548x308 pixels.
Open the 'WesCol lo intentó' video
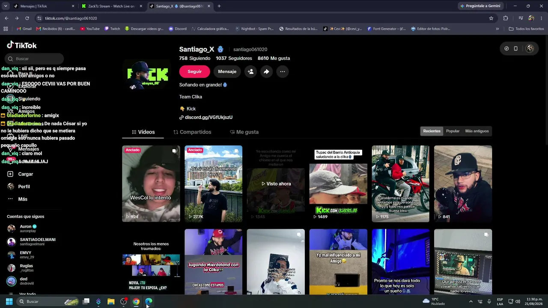pos(151,184)
